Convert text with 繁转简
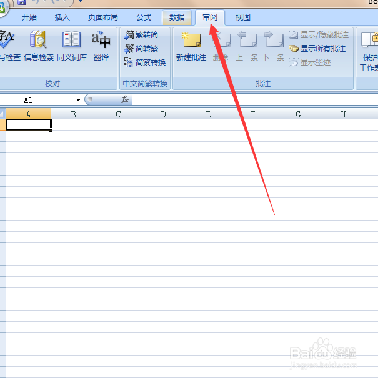 click(141, 35)
